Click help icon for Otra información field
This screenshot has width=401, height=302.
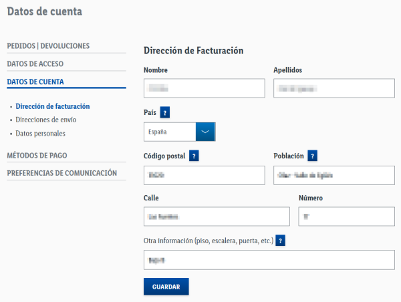[x=281, y=241]
